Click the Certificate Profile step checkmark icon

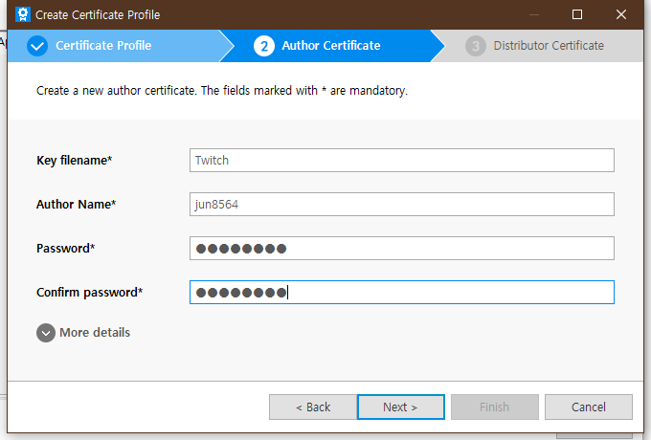click(37, 46)
